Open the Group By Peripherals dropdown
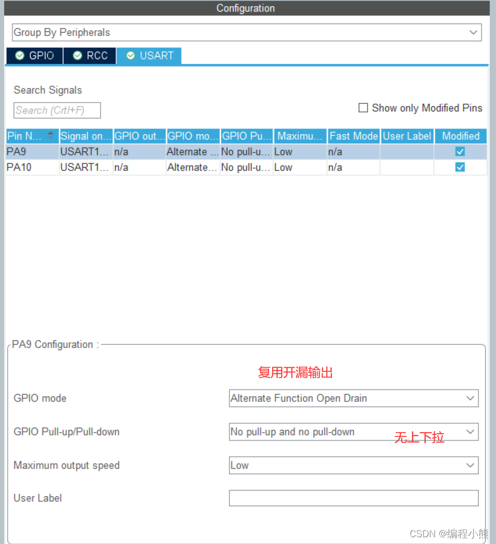496x544 pixels. tap(246, 32)
